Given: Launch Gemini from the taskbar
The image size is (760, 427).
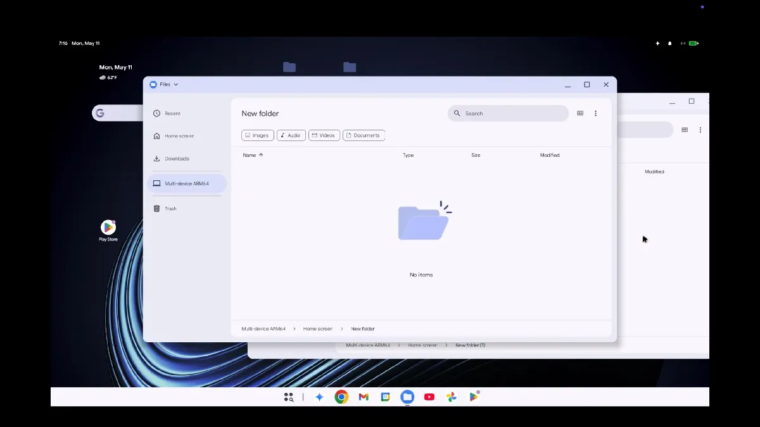Looking at the screenshot, I should [x=320, y=397].
